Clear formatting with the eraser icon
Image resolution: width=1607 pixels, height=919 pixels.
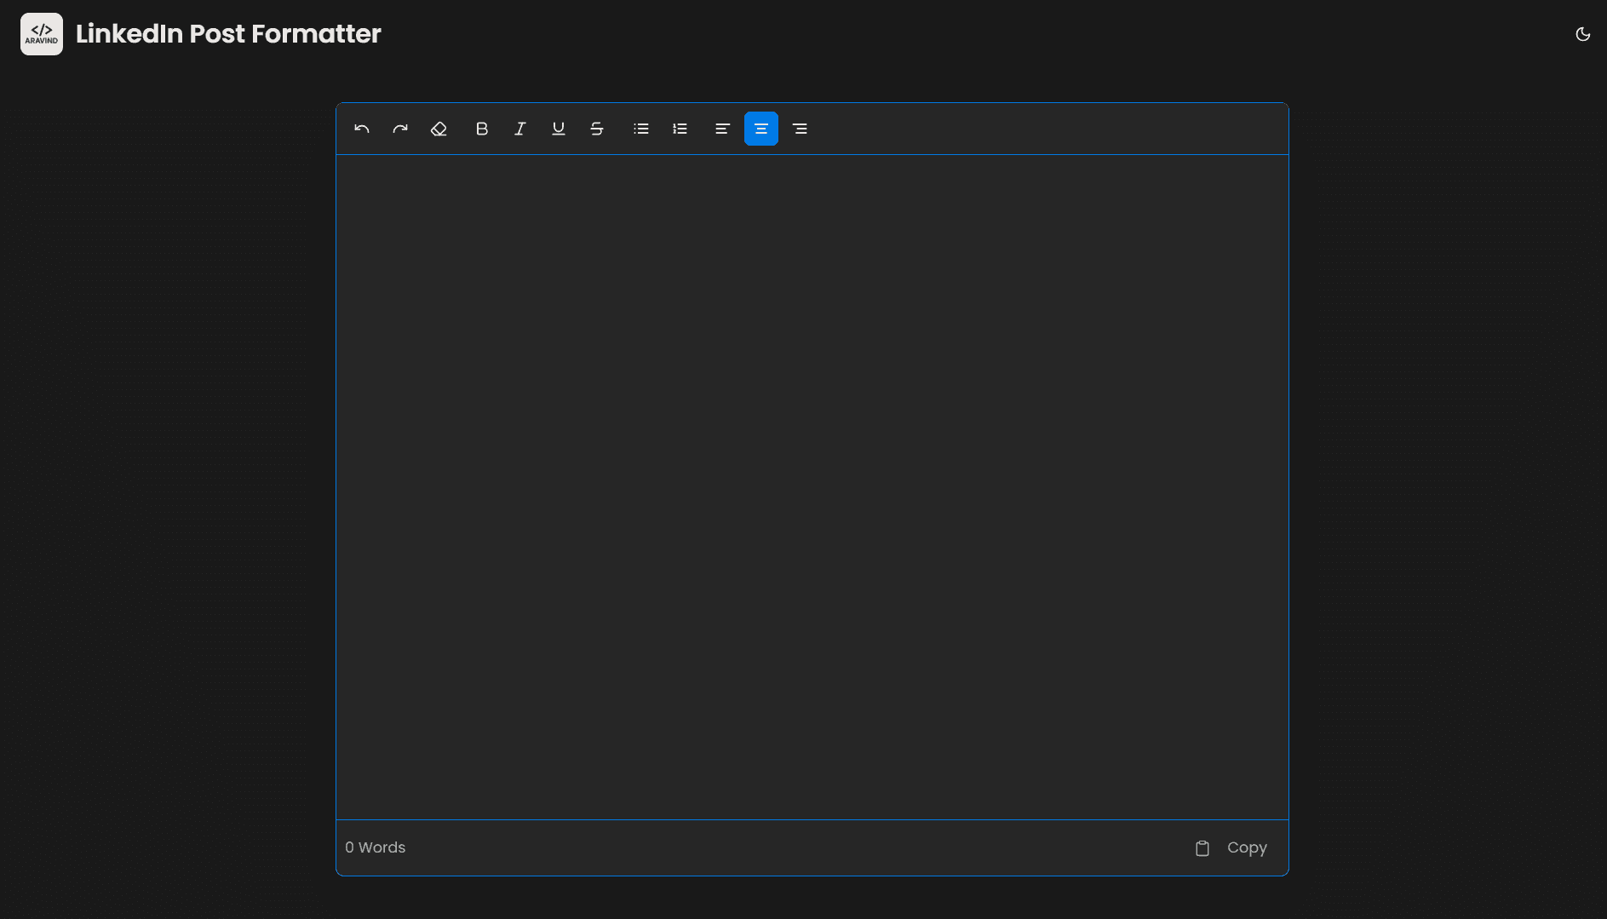tap(439, 129)
